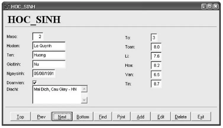Image resolution: width=223 pixels, height=128 pixels.
Task: Select the Hodem field Le Quynh
Action: coord(49,46)
